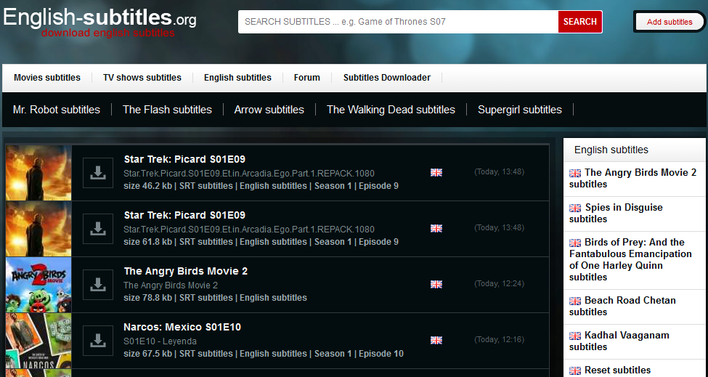Image resolution: width=708 pixels, height=377 pixels.
Task: Open Subtitles Downloader menu item
Action: coord(387,78)
